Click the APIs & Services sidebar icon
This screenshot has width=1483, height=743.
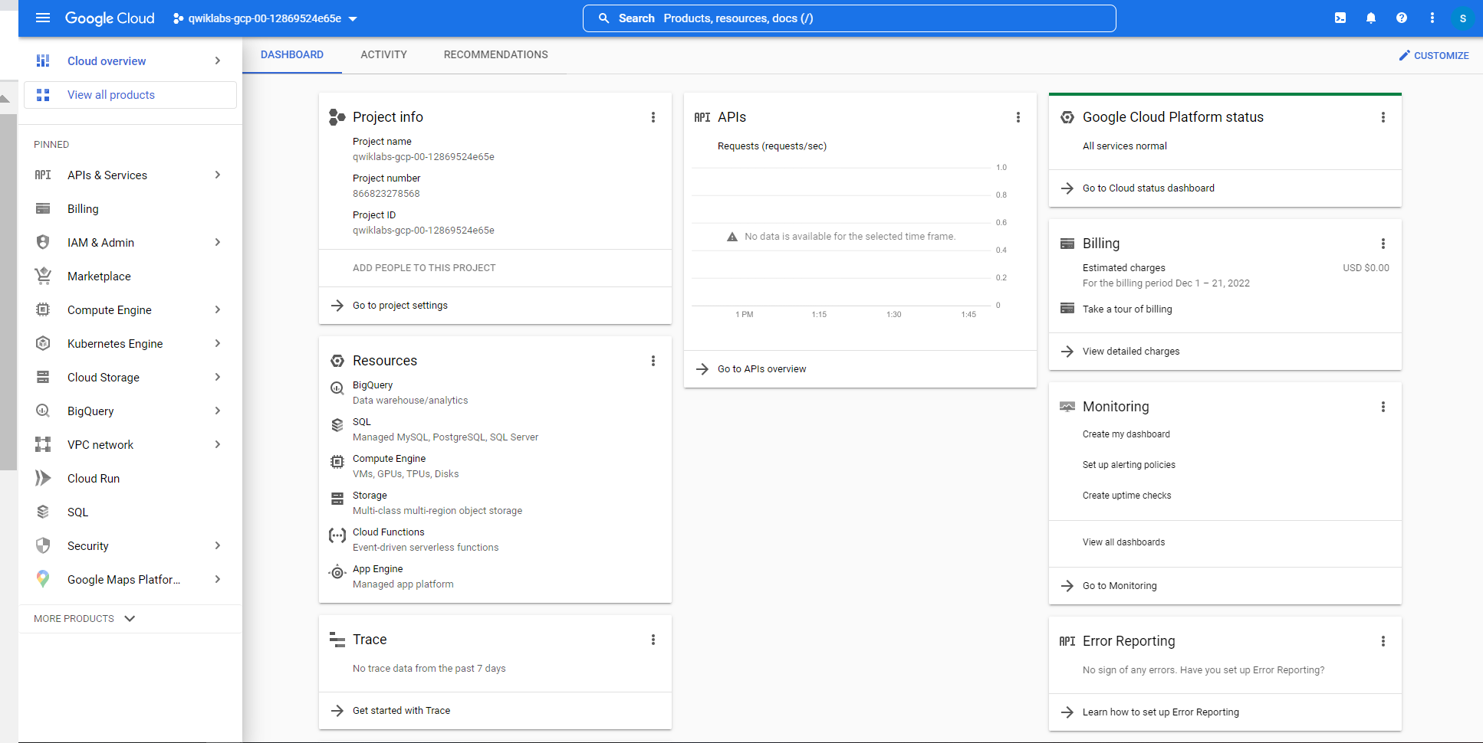point(43,175)
